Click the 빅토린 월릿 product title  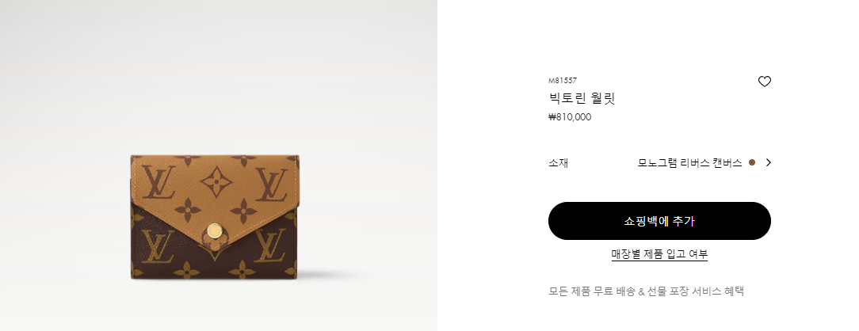(582, 98)
